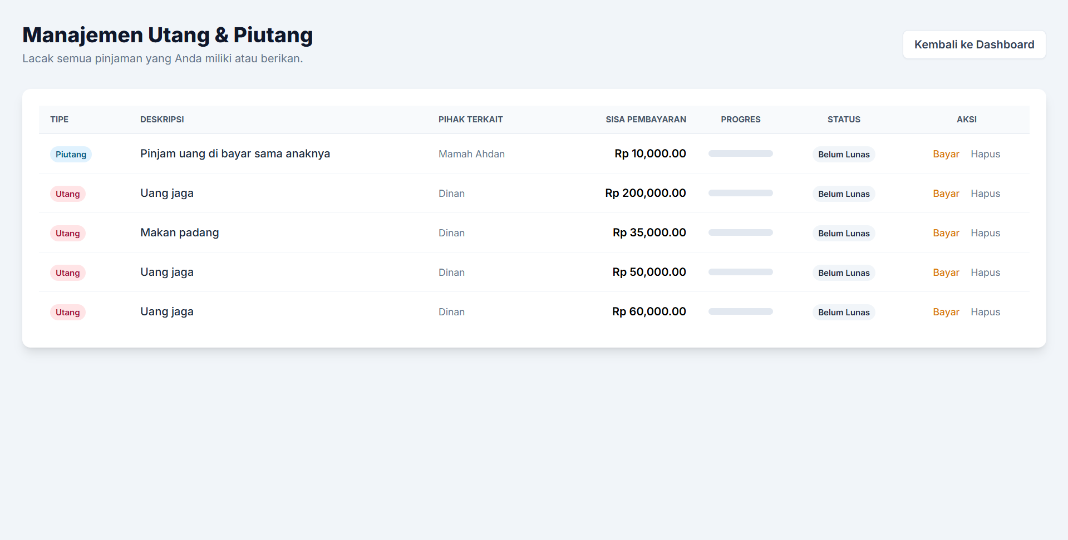Click Hapus on the Piutang row
This screenshot has height=540, width=1068.
[x=985, y=154]
